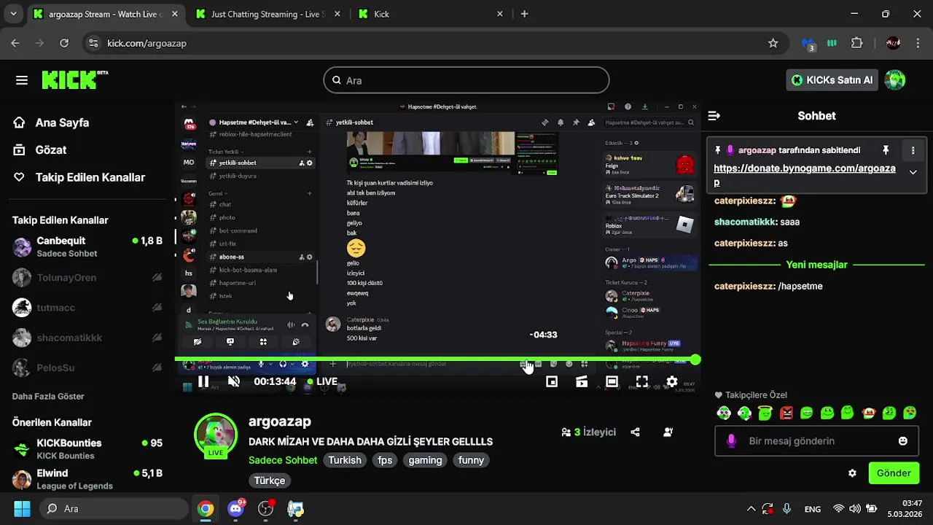Switch to the argoazap Stream browser tab
933x525 pixels.
(106, 14)
